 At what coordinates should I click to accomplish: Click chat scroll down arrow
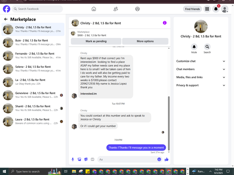168,152
